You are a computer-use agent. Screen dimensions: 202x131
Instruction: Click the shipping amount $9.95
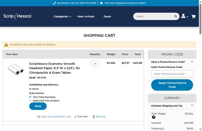click(x=190, y=128)
